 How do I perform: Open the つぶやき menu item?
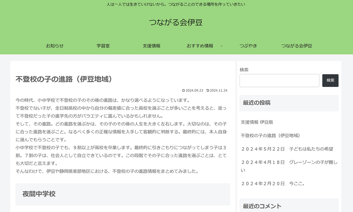pos(248,46)
